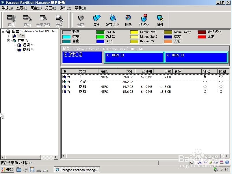Click the volume icon of the 15.6 GB row

click(64, 91)
